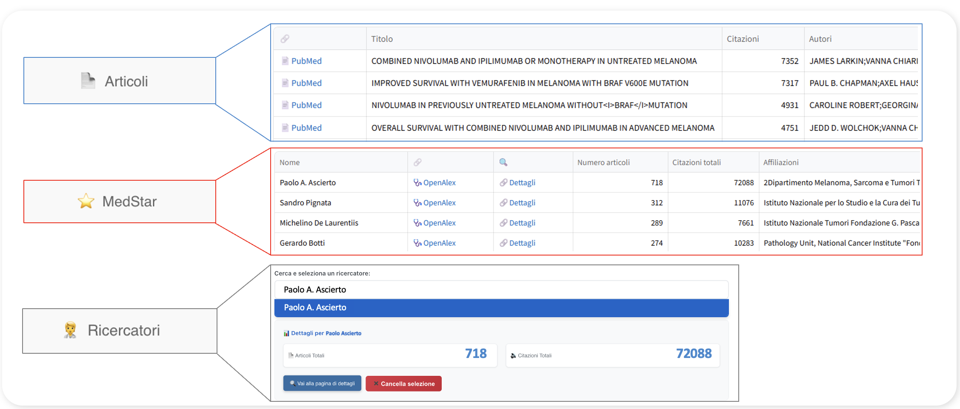Open PubMed link for Overall Survival article
960x409 pixels.
point(306,128)
